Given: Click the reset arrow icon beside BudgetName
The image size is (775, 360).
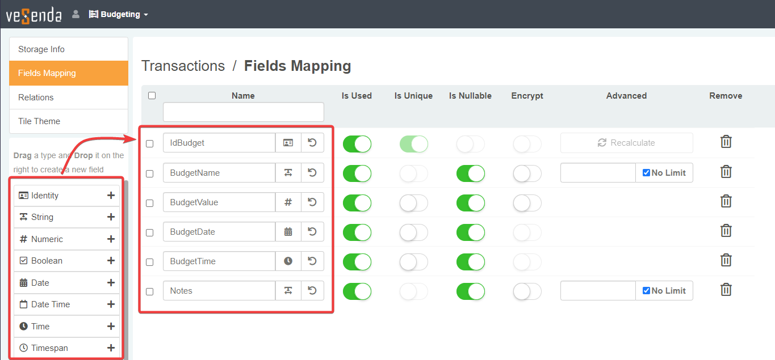Looking at the screenshot, I should [x=312, y=173].
